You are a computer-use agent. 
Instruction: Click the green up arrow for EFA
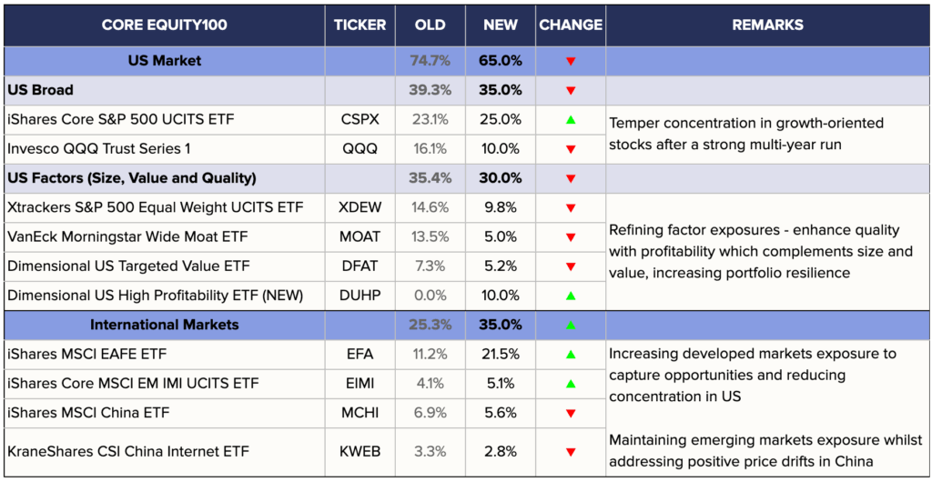[x=571, y=355]
